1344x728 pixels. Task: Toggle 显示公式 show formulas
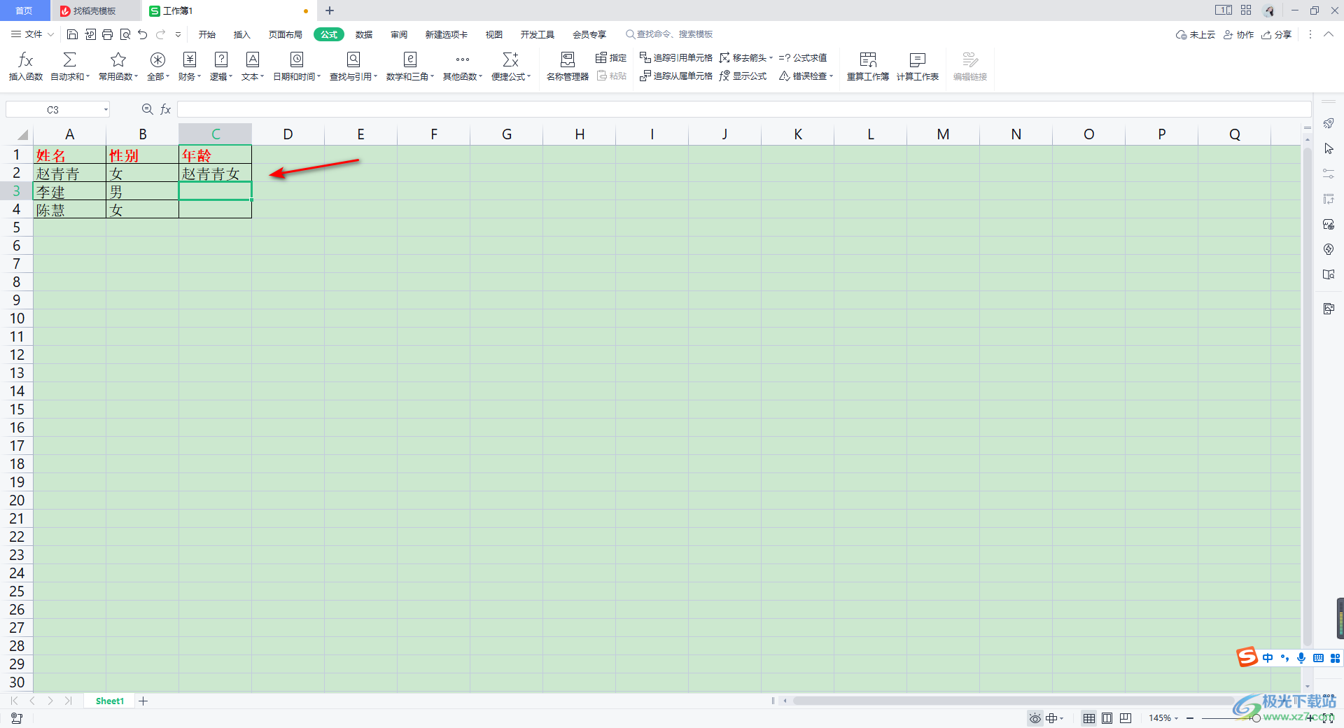click(x=743, y=76)
